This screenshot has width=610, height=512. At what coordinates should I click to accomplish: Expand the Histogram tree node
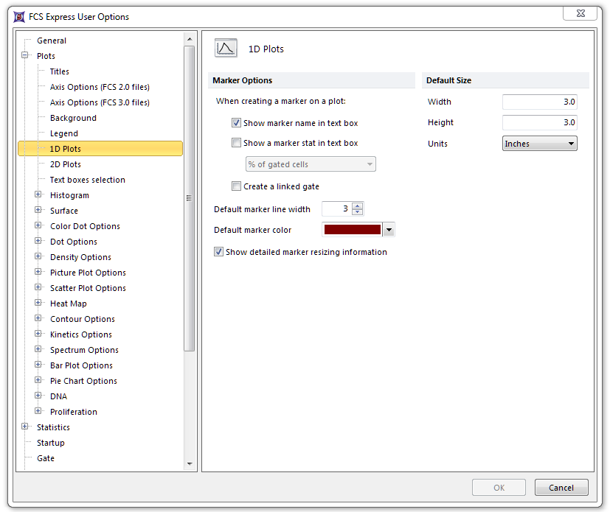pos(38,195)
